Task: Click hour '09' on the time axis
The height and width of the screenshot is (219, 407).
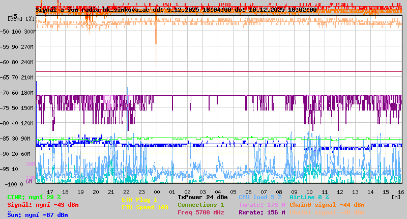Action: tap(295, 192)
